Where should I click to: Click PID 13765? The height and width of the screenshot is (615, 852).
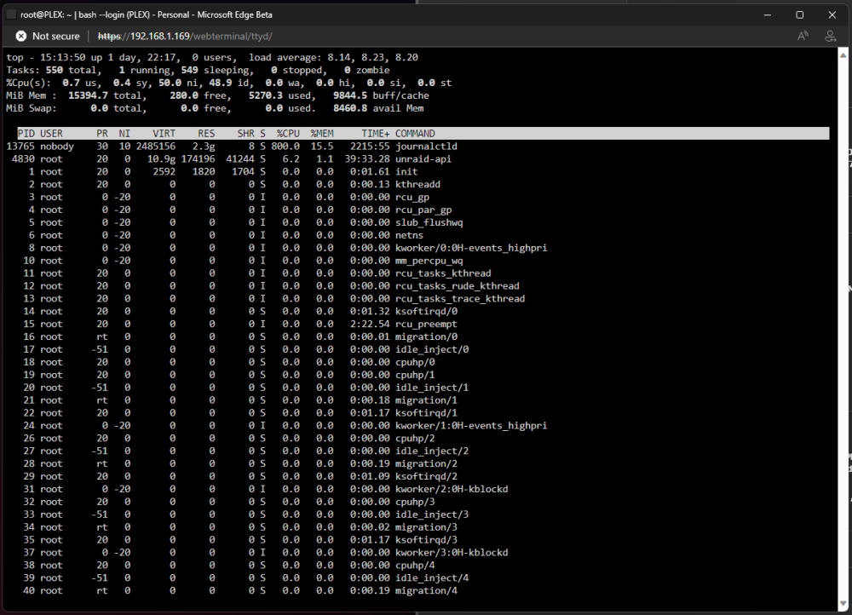(x=20, y=147)
